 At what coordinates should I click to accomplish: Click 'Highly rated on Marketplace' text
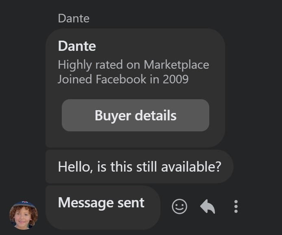(133, 64)
